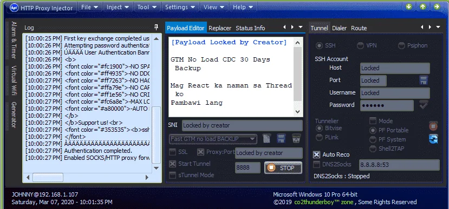The width and height of the screenshot is (449, 209).
Task: Choose the Bitvise tunnelier option
Action: click(x=318, y=128)
